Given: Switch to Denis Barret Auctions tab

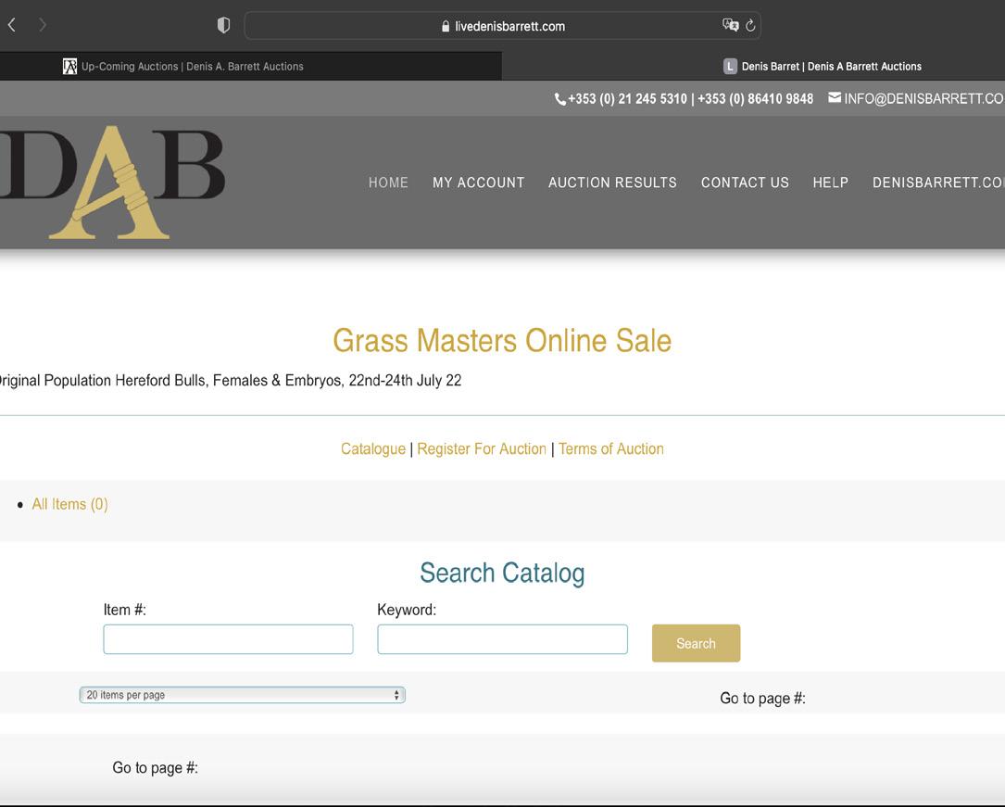Looking at the screenshot, I should 753,66.
